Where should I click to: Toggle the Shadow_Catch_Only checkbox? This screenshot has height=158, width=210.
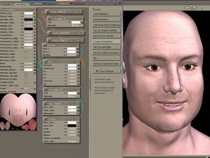(26, 85)
